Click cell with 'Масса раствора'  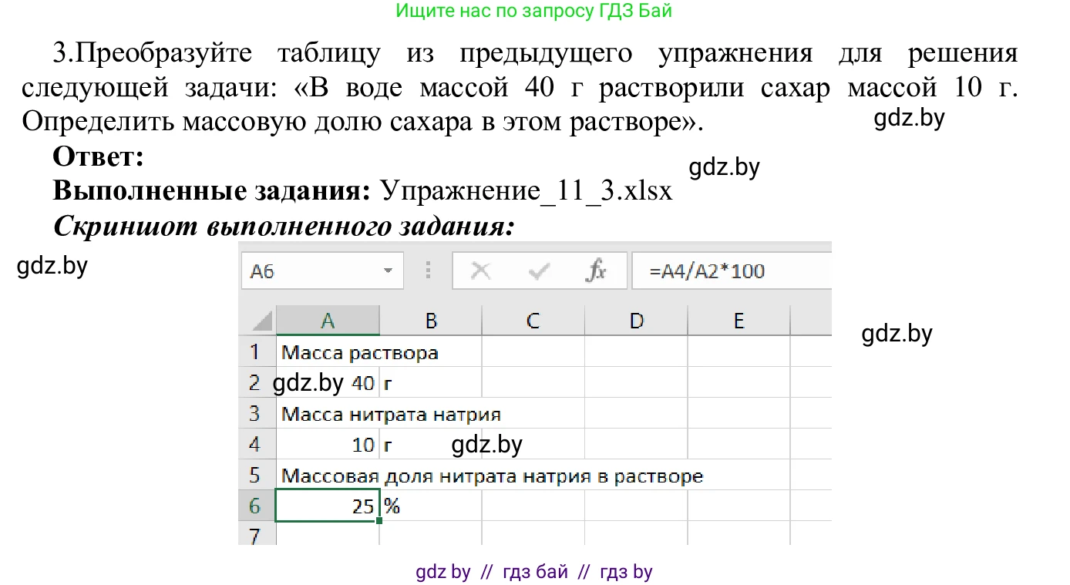click(328, 352)
